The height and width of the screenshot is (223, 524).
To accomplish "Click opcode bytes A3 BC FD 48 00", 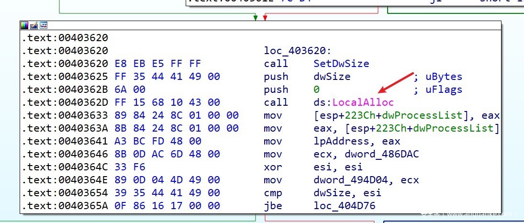I will (158, 141).
